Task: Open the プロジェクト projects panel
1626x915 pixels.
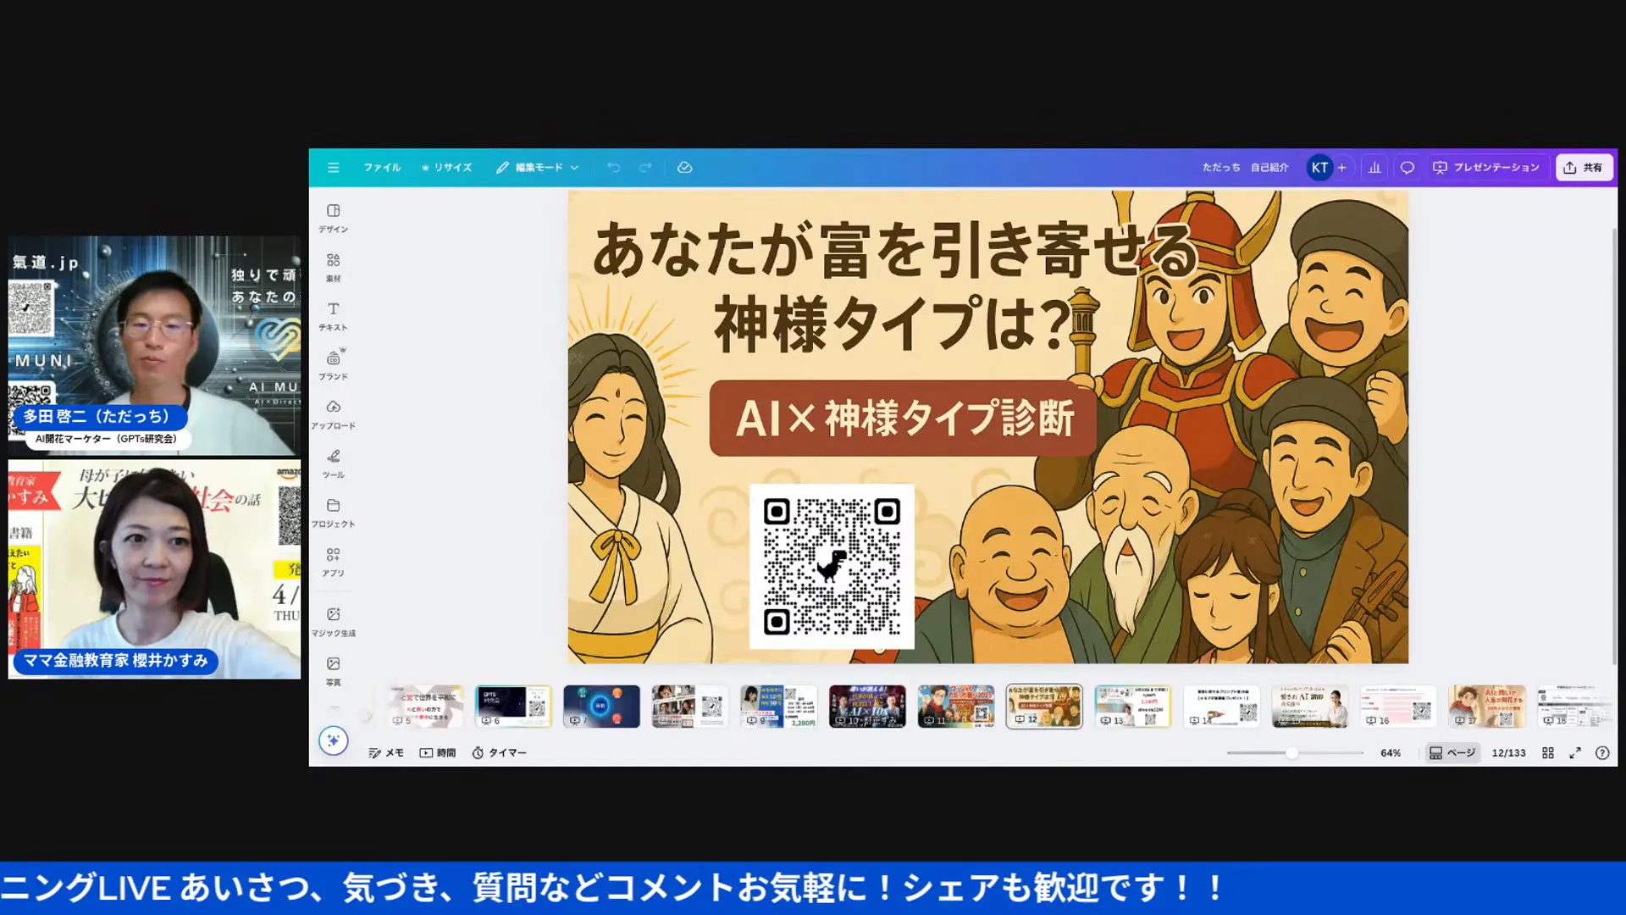Action: tap(333, 513)
